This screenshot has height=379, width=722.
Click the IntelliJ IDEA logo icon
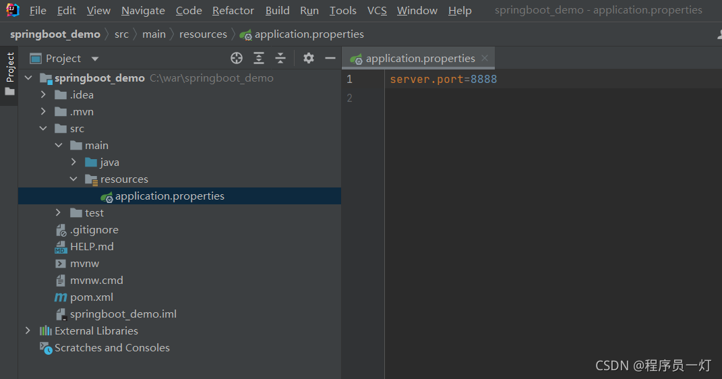pyautogui.click(x=12, y=9)
